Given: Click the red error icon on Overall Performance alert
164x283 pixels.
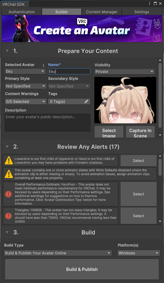Looking at the screenshot, I should point(8,194).
